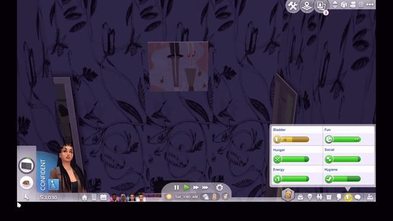Open the calendar icon

point(103,198)
